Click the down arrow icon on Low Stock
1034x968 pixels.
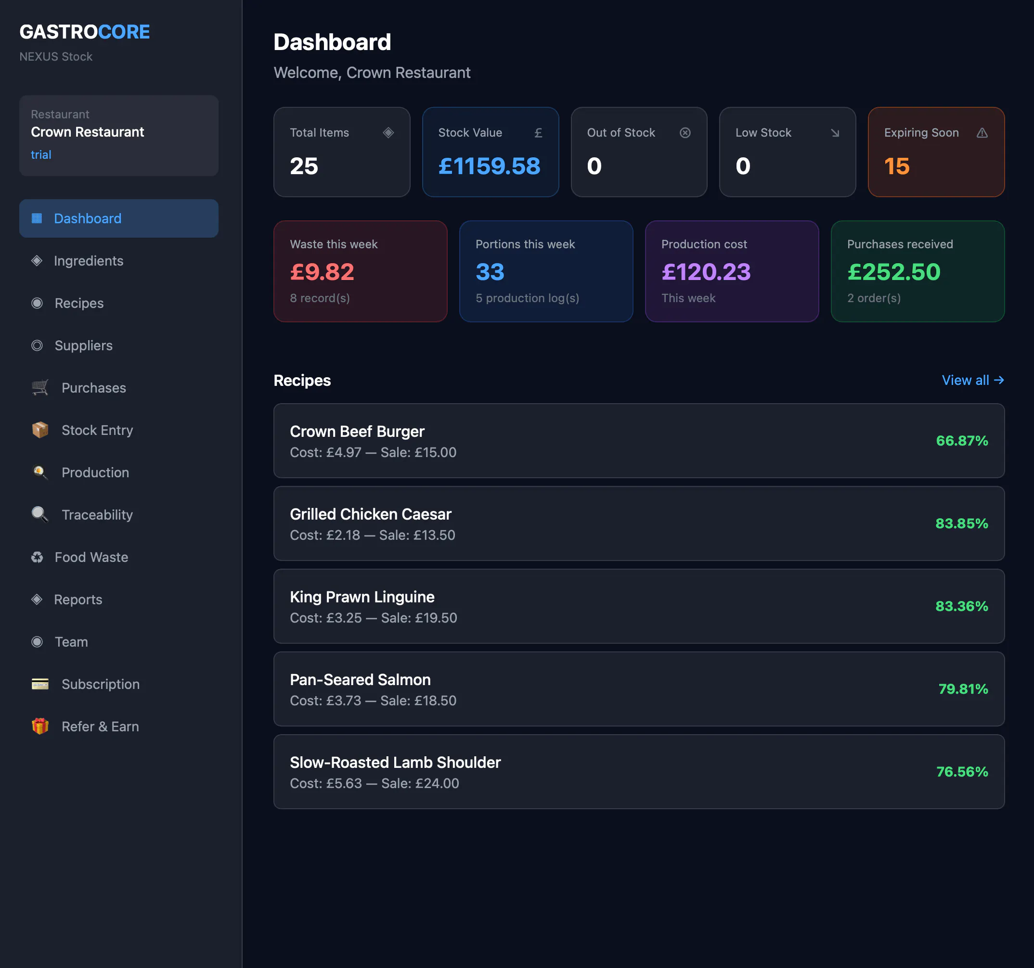pyautogui.click(x=835, y=133)
